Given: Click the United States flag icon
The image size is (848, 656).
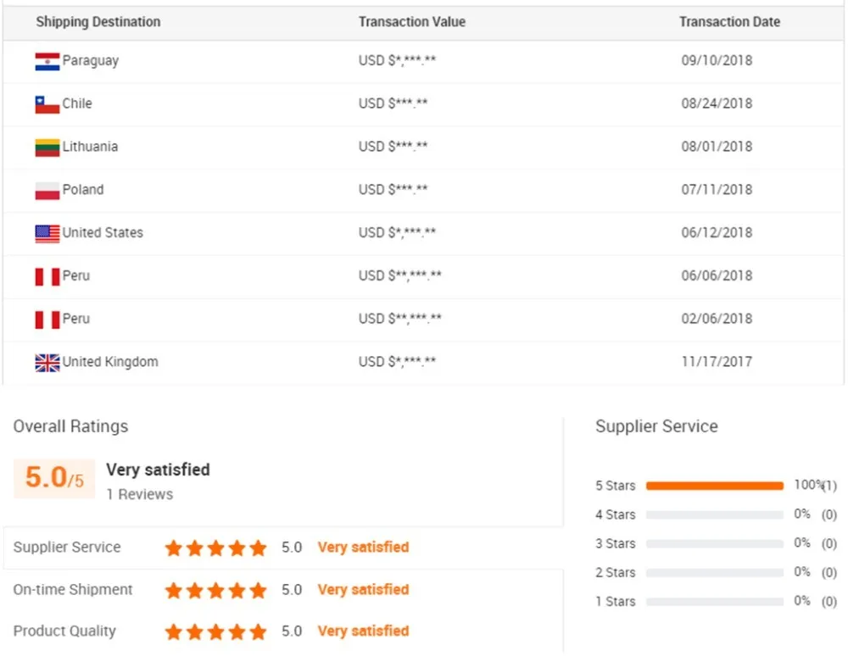Looking at the screenshot, I should (x=47, y=233).
